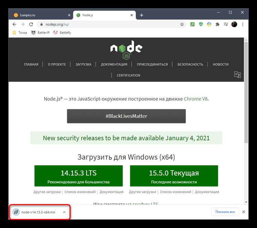The width and height of the screenshot is (257, 228).
Task: Open Chrome's three-dot menu
Action: (x=243, y=24)
